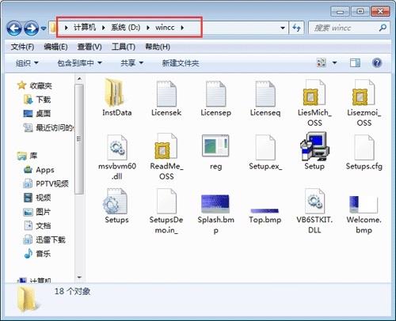Select the Welcome.bmp image thumbnail
Viewport: 396px width, 321px height.
point(364,204)
